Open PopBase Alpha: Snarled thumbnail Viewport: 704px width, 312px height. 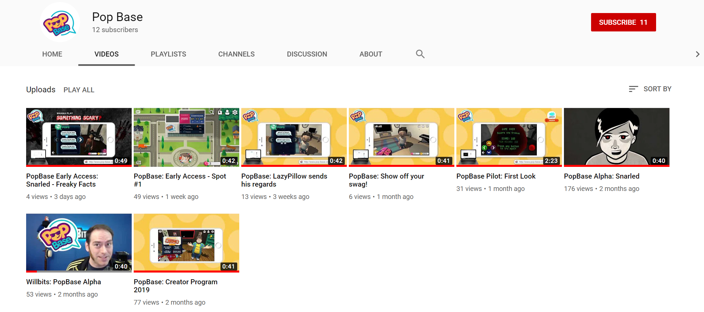click(x=617, y=137)
